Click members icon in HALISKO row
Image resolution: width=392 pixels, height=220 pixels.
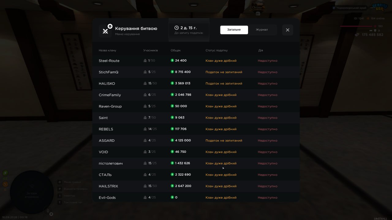click(x=145, y=83)
